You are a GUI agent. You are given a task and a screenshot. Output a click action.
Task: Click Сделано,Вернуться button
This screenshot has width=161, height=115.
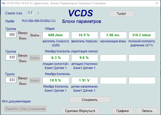pos(80,111)
